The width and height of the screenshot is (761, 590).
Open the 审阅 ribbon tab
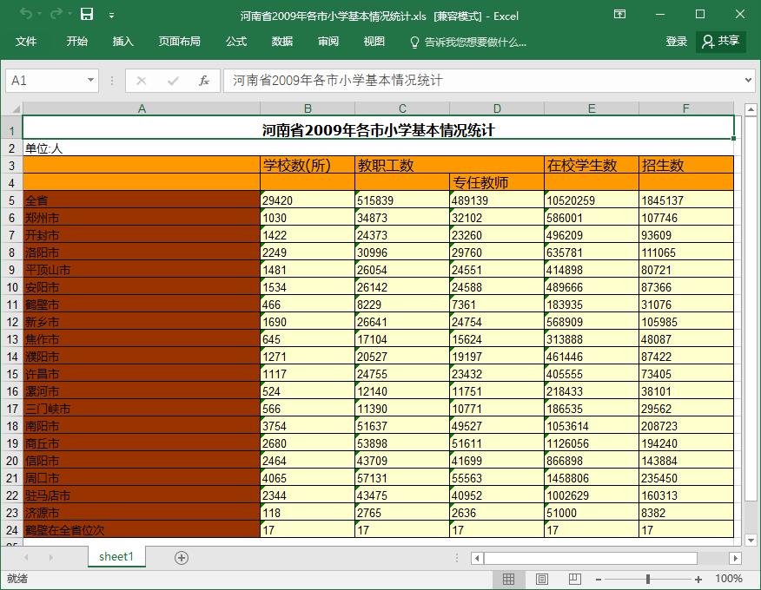click(328, 42)
